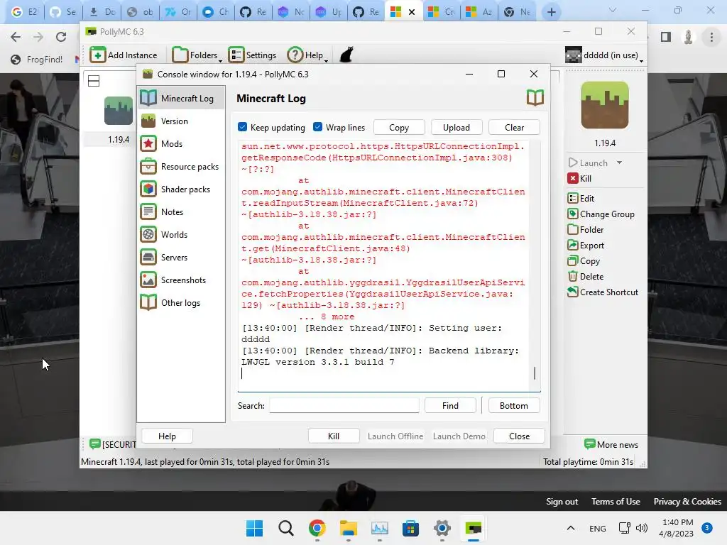Image resolution: width=727 pixels, height=545 pixels.
Task: Uncheck the Keep updating checkbox
Action: pos(243,127)
